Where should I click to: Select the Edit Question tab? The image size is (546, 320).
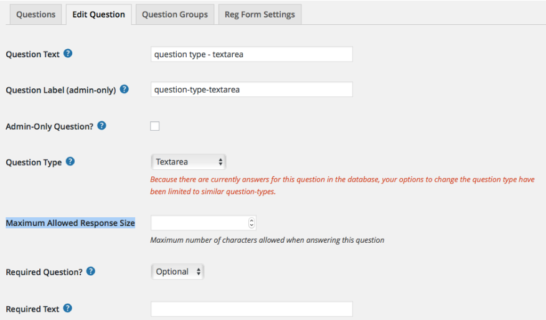coord(98,14)
